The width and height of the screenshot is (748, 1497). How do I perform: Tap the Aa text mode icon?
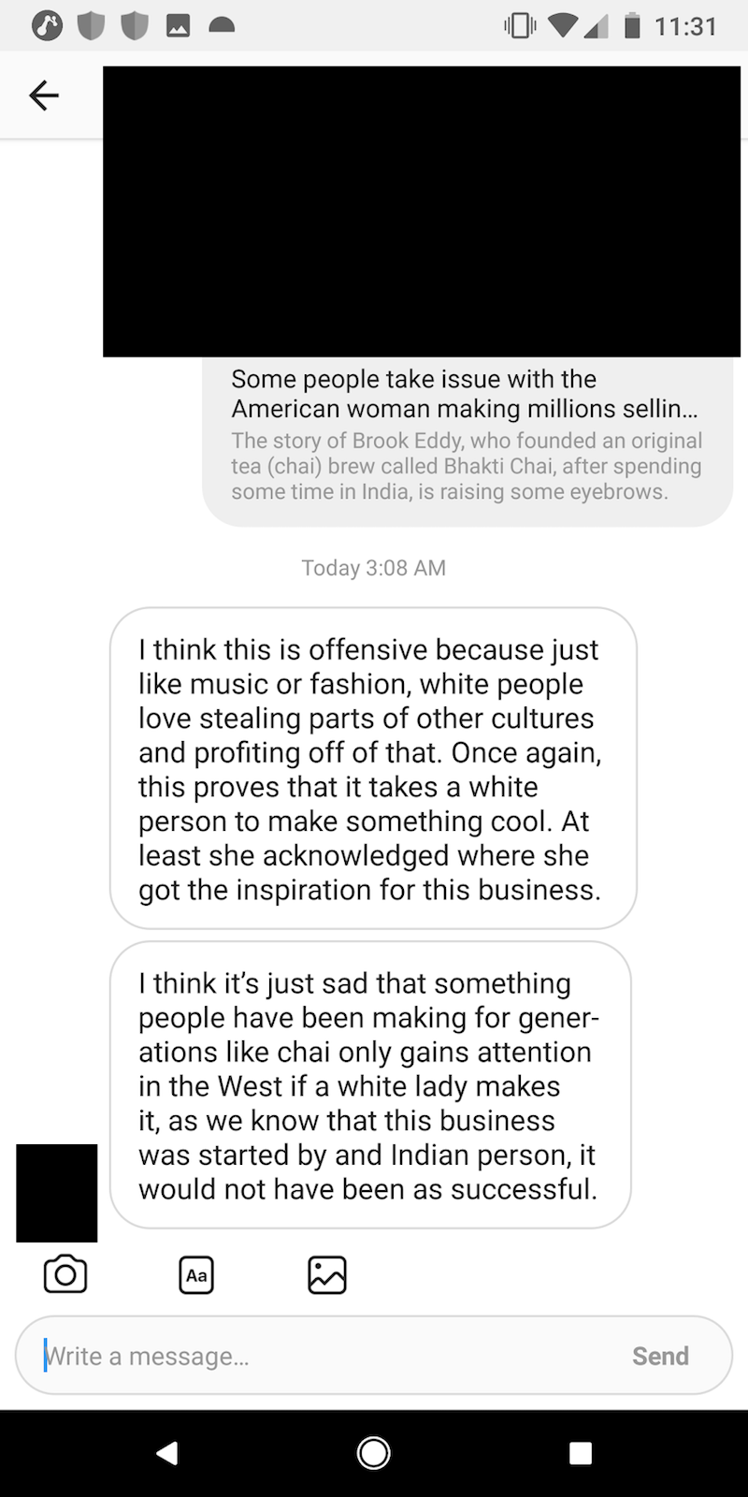tap(196, 1274)
